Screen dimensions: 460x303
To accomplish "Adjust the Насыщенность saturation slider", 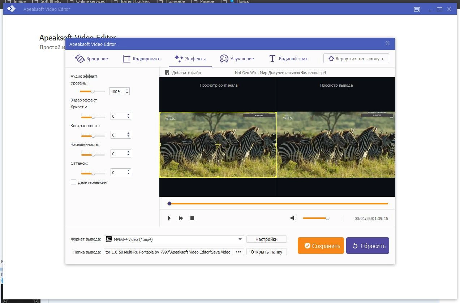I will point(93,154).
